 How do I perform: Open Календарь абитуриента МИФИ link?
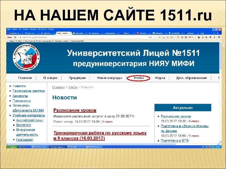(x=28, y=108)
